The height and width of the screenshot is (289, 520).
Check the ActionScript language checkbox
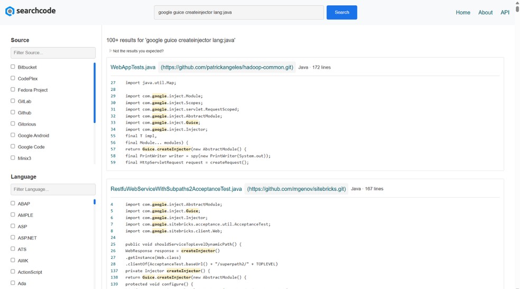click(x=13, y=272)
